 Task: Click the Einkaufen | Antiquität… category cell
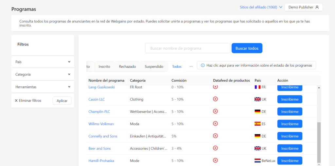tap(148, 136)
